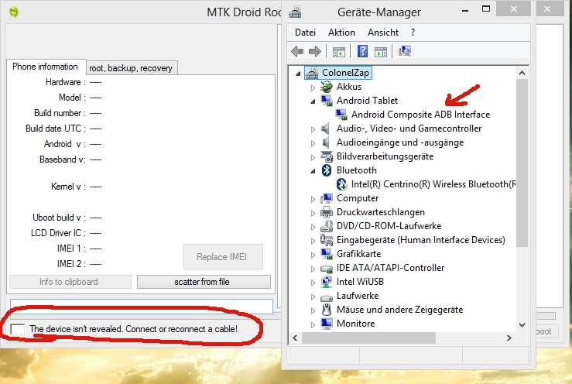Viewport: 572px width, 384px height.
Task: Click the Grafikkarte display adapter icon
Action: (x=327, y=254)
